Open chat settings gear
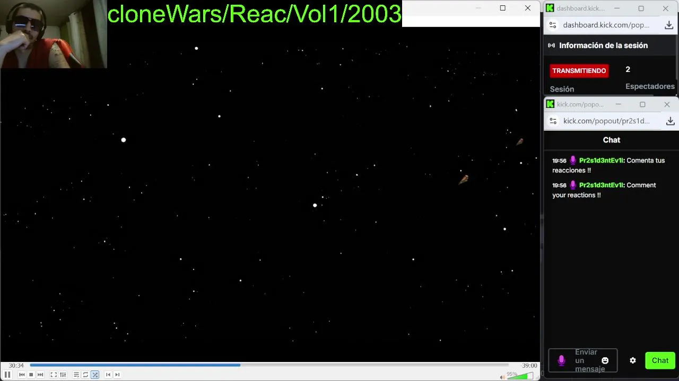 coord(633,360)
